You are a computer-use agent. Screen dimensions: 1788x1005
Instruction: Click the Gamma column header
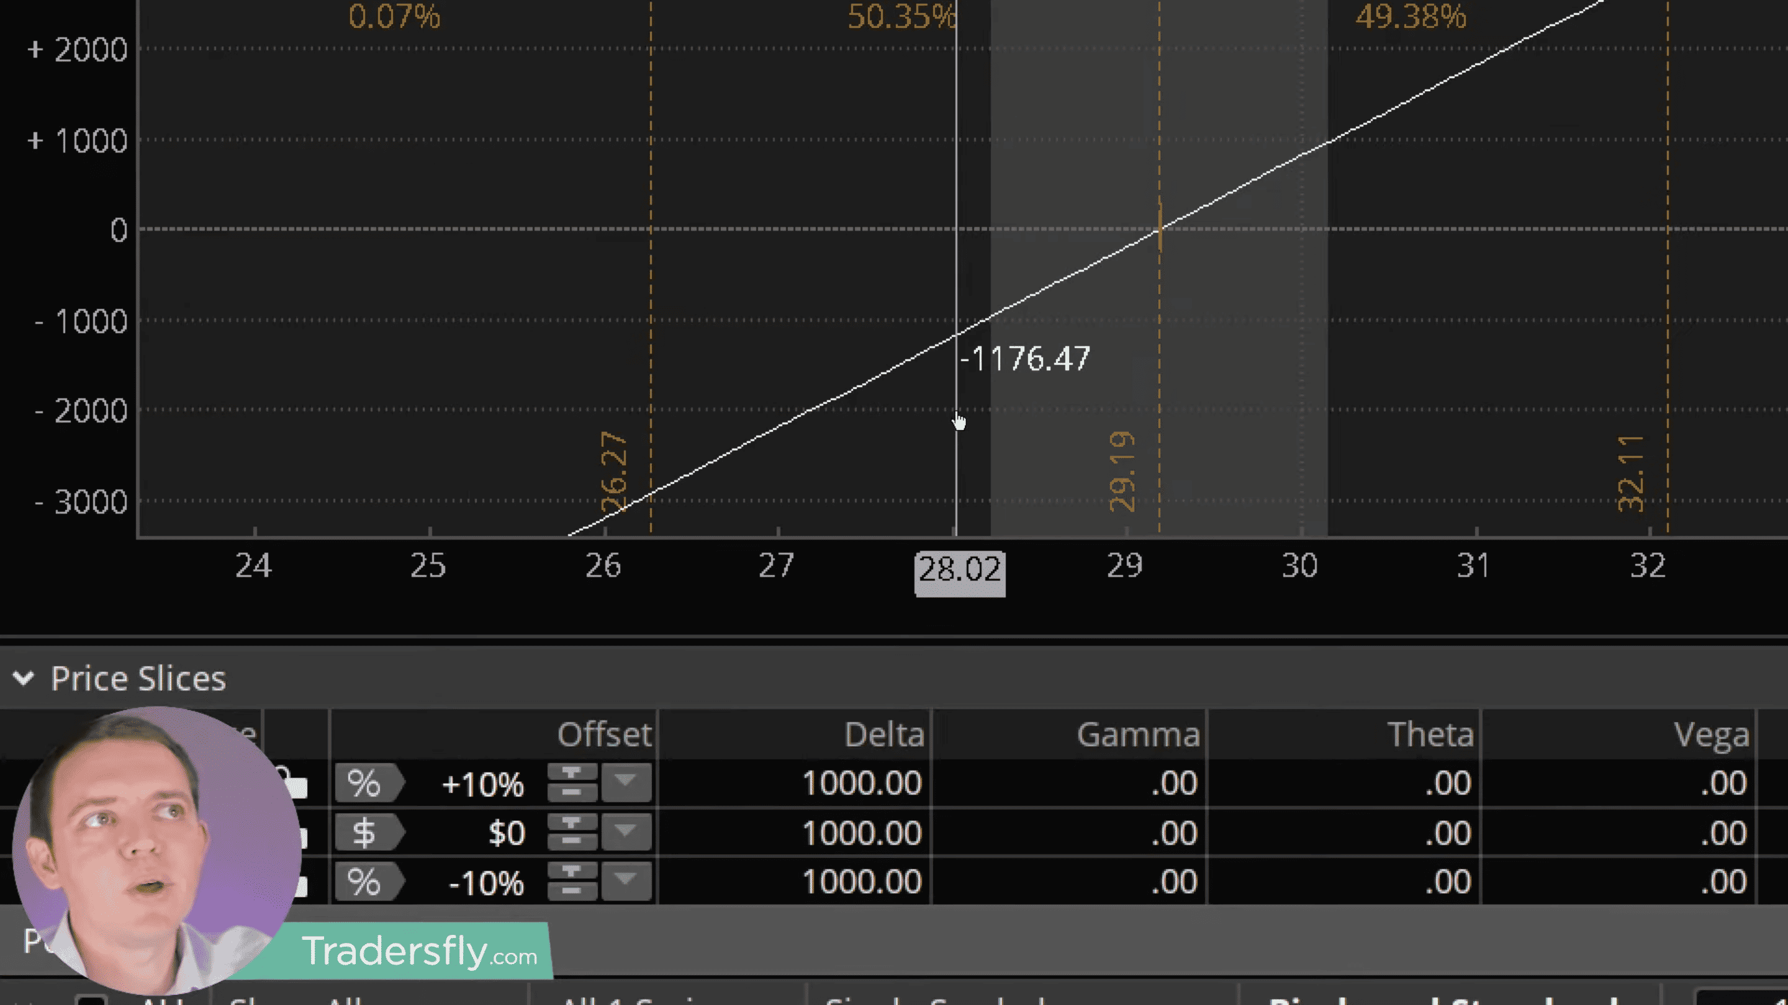(x=1139, y=735)
